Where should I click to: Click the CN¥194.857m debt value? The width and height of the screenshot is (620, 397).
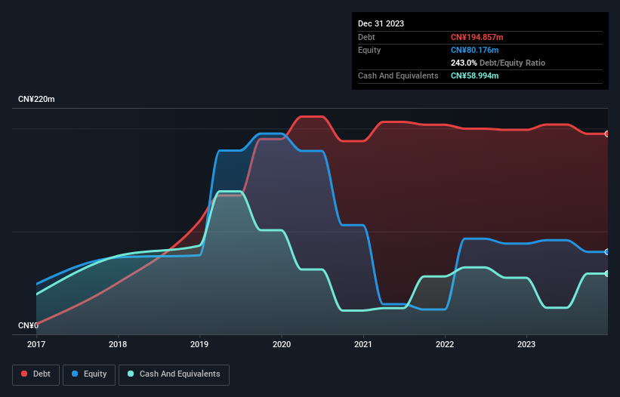(x=477, y=37)
